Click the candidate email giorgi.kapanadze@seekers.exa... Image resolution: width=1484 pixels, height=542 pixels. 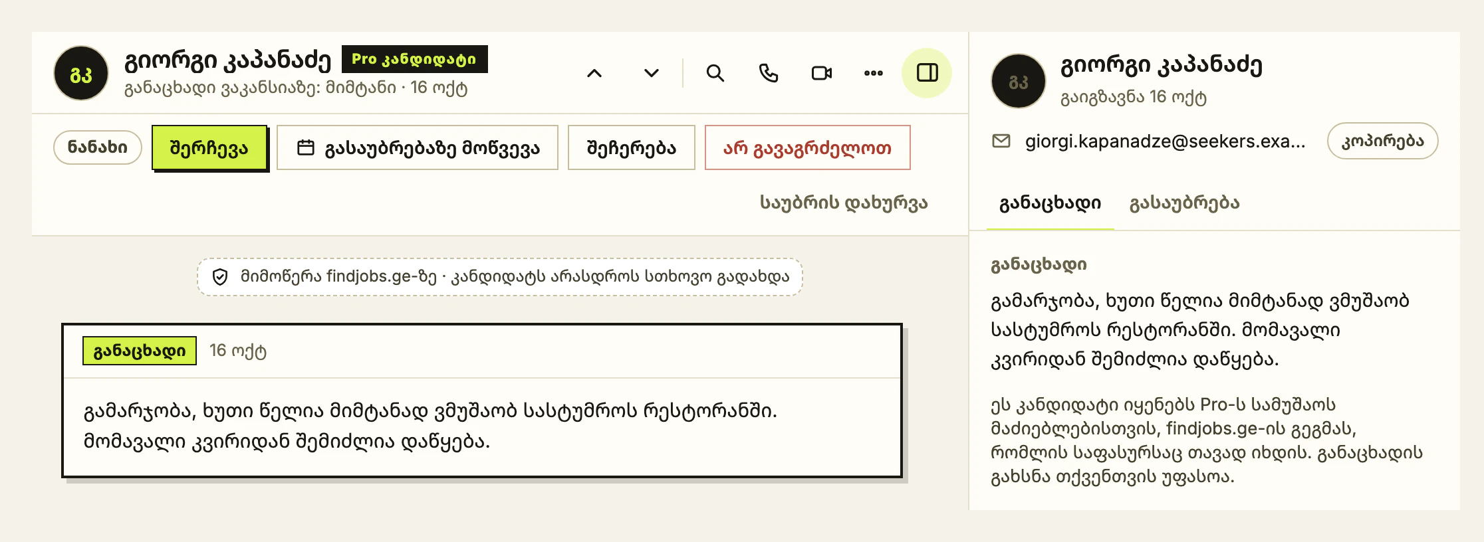pos(1166,141)
